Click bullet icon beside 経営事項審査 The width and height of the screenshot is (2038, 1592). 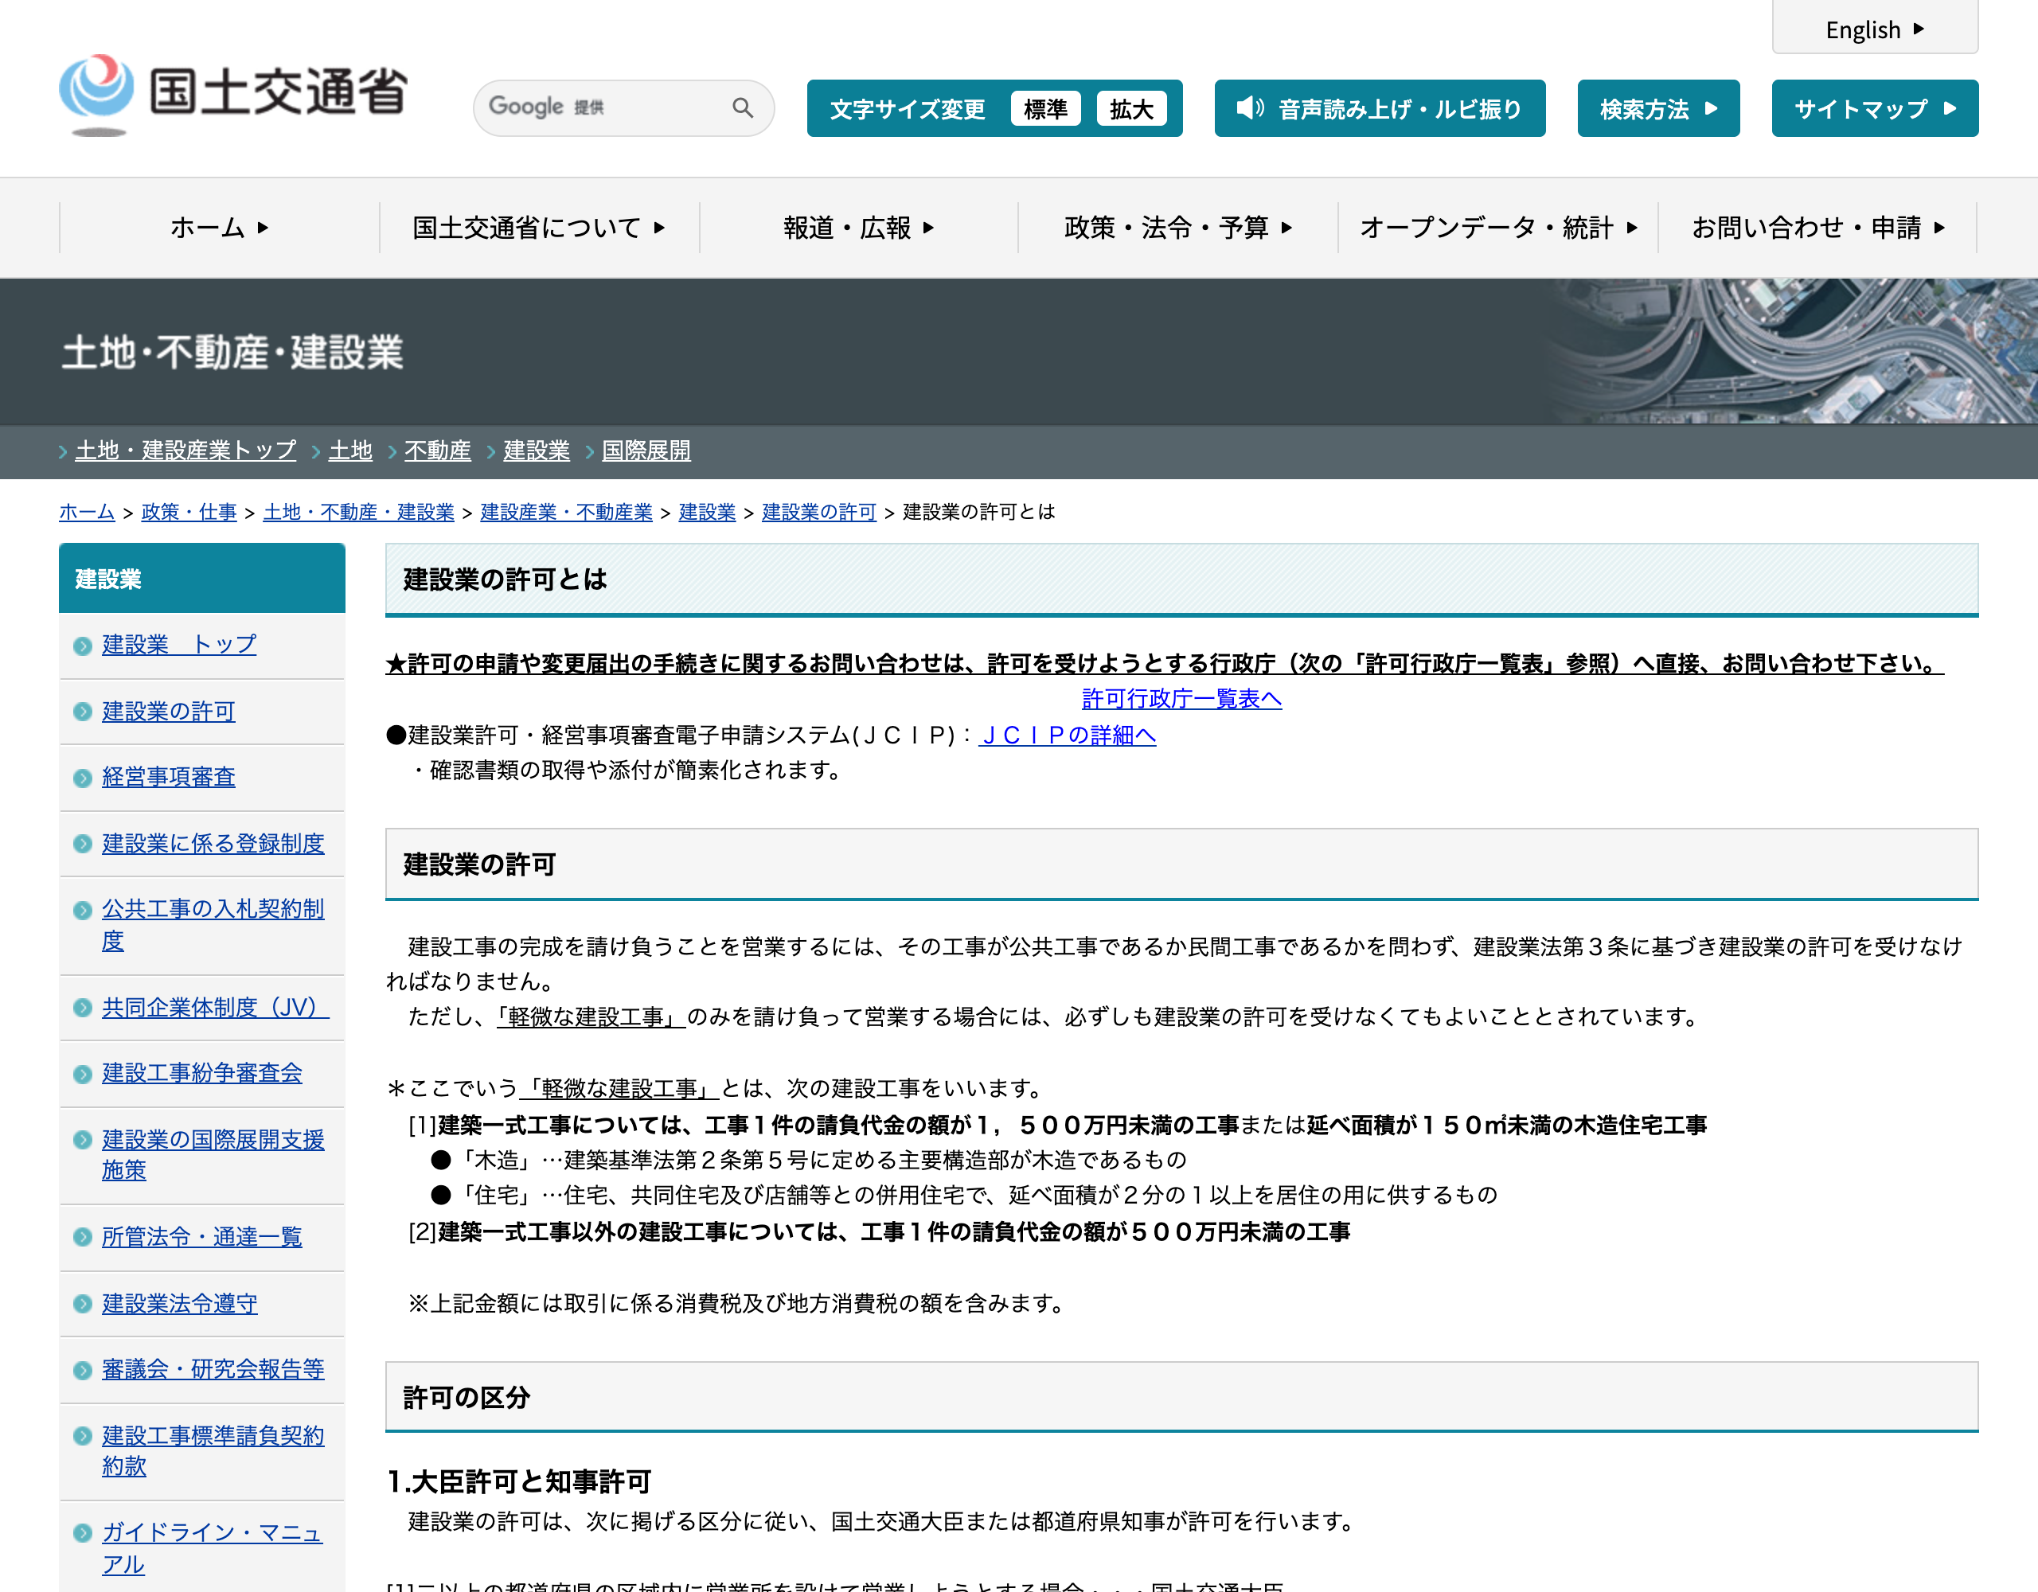click(x=82, y=778)
